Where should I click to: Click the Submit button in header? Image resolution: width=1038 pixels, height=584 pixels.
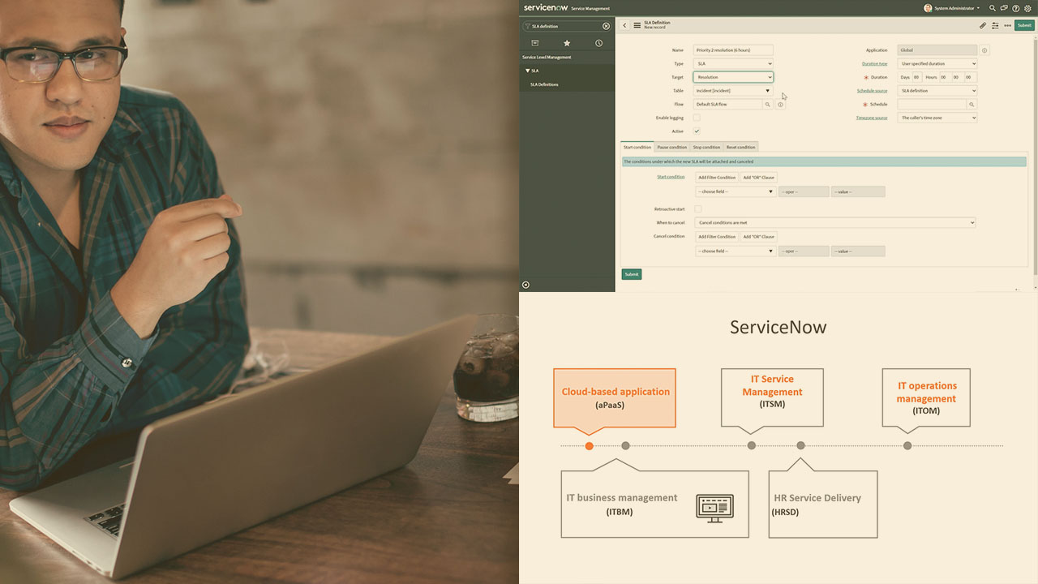[x=1024, y=25]
